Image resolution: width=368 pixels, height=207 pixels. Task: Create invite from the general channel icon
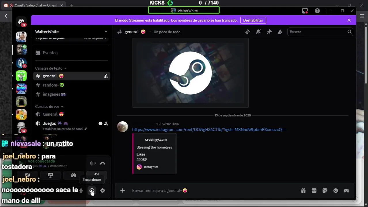tap(106, 76)
